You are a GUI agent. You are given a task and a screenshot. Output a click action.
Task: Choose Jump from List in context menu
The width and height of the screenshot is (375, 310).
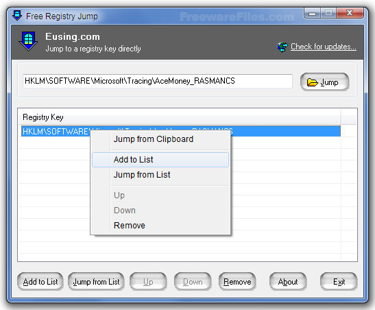point(160,175)
